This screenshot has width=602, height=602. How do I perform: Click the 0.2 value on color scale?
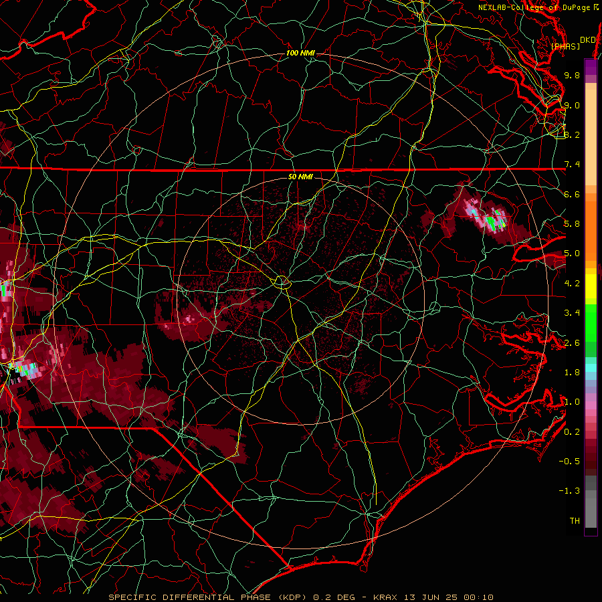tap(572, 432)
